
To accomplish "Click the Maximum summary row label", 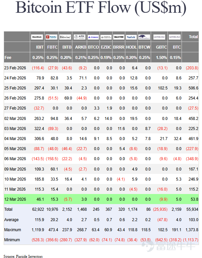I will [x=13, y=230].
